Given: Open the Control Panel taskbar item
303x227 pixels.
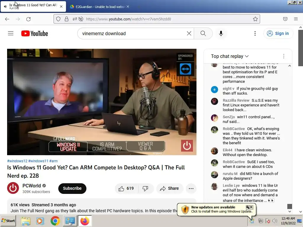Looking at the screenshot, I should pos(70,221).
